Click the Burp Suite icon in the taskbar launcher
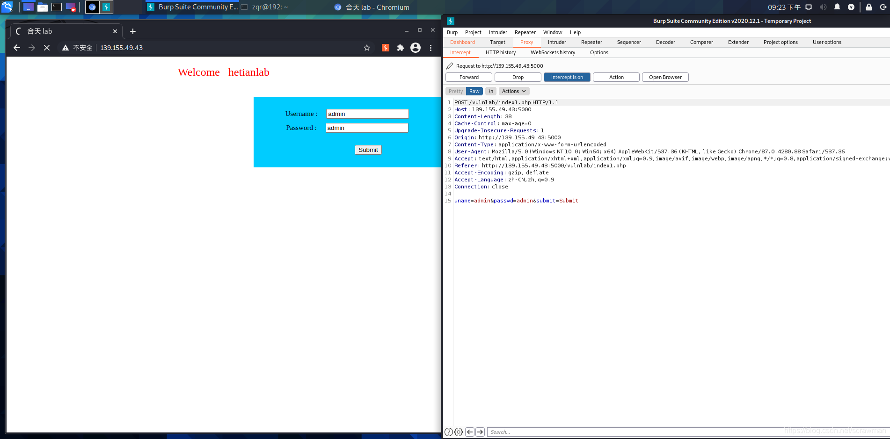Screen dimensions: 890x439 point(106,7)
